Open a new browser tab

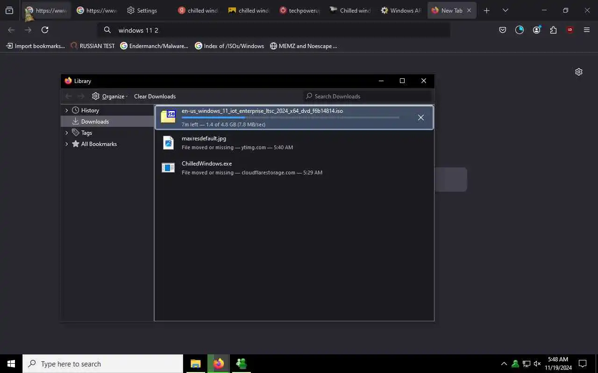[486, 10]
